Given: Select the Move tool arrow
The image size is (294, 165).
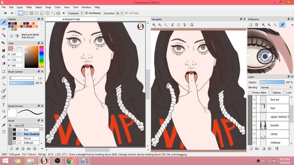Looking at the screenshot, I should pos(4,43).
